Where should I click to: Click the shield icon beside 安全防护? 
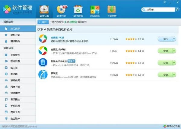coord(6,118)
